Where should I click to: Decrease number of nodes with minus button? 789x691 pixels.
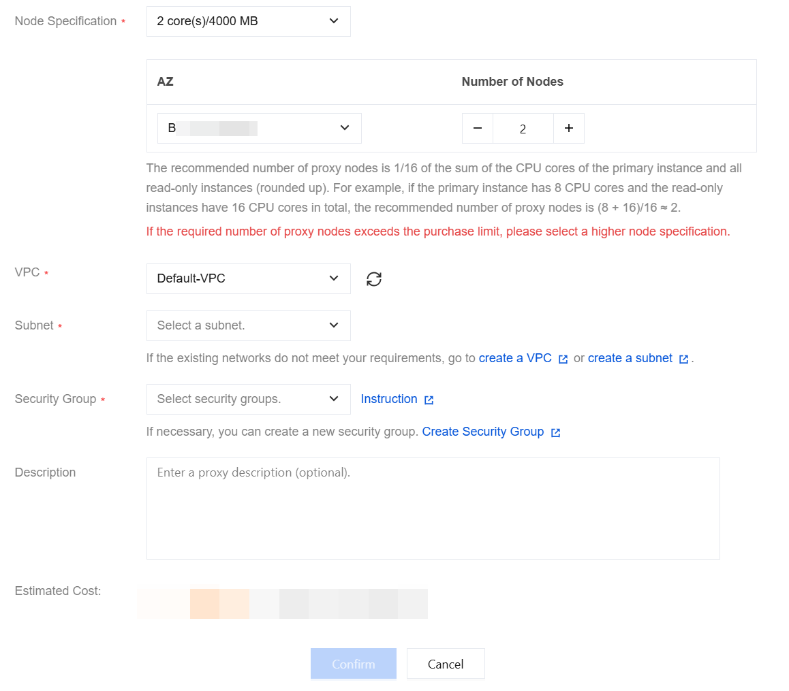(x=478, y=128)
